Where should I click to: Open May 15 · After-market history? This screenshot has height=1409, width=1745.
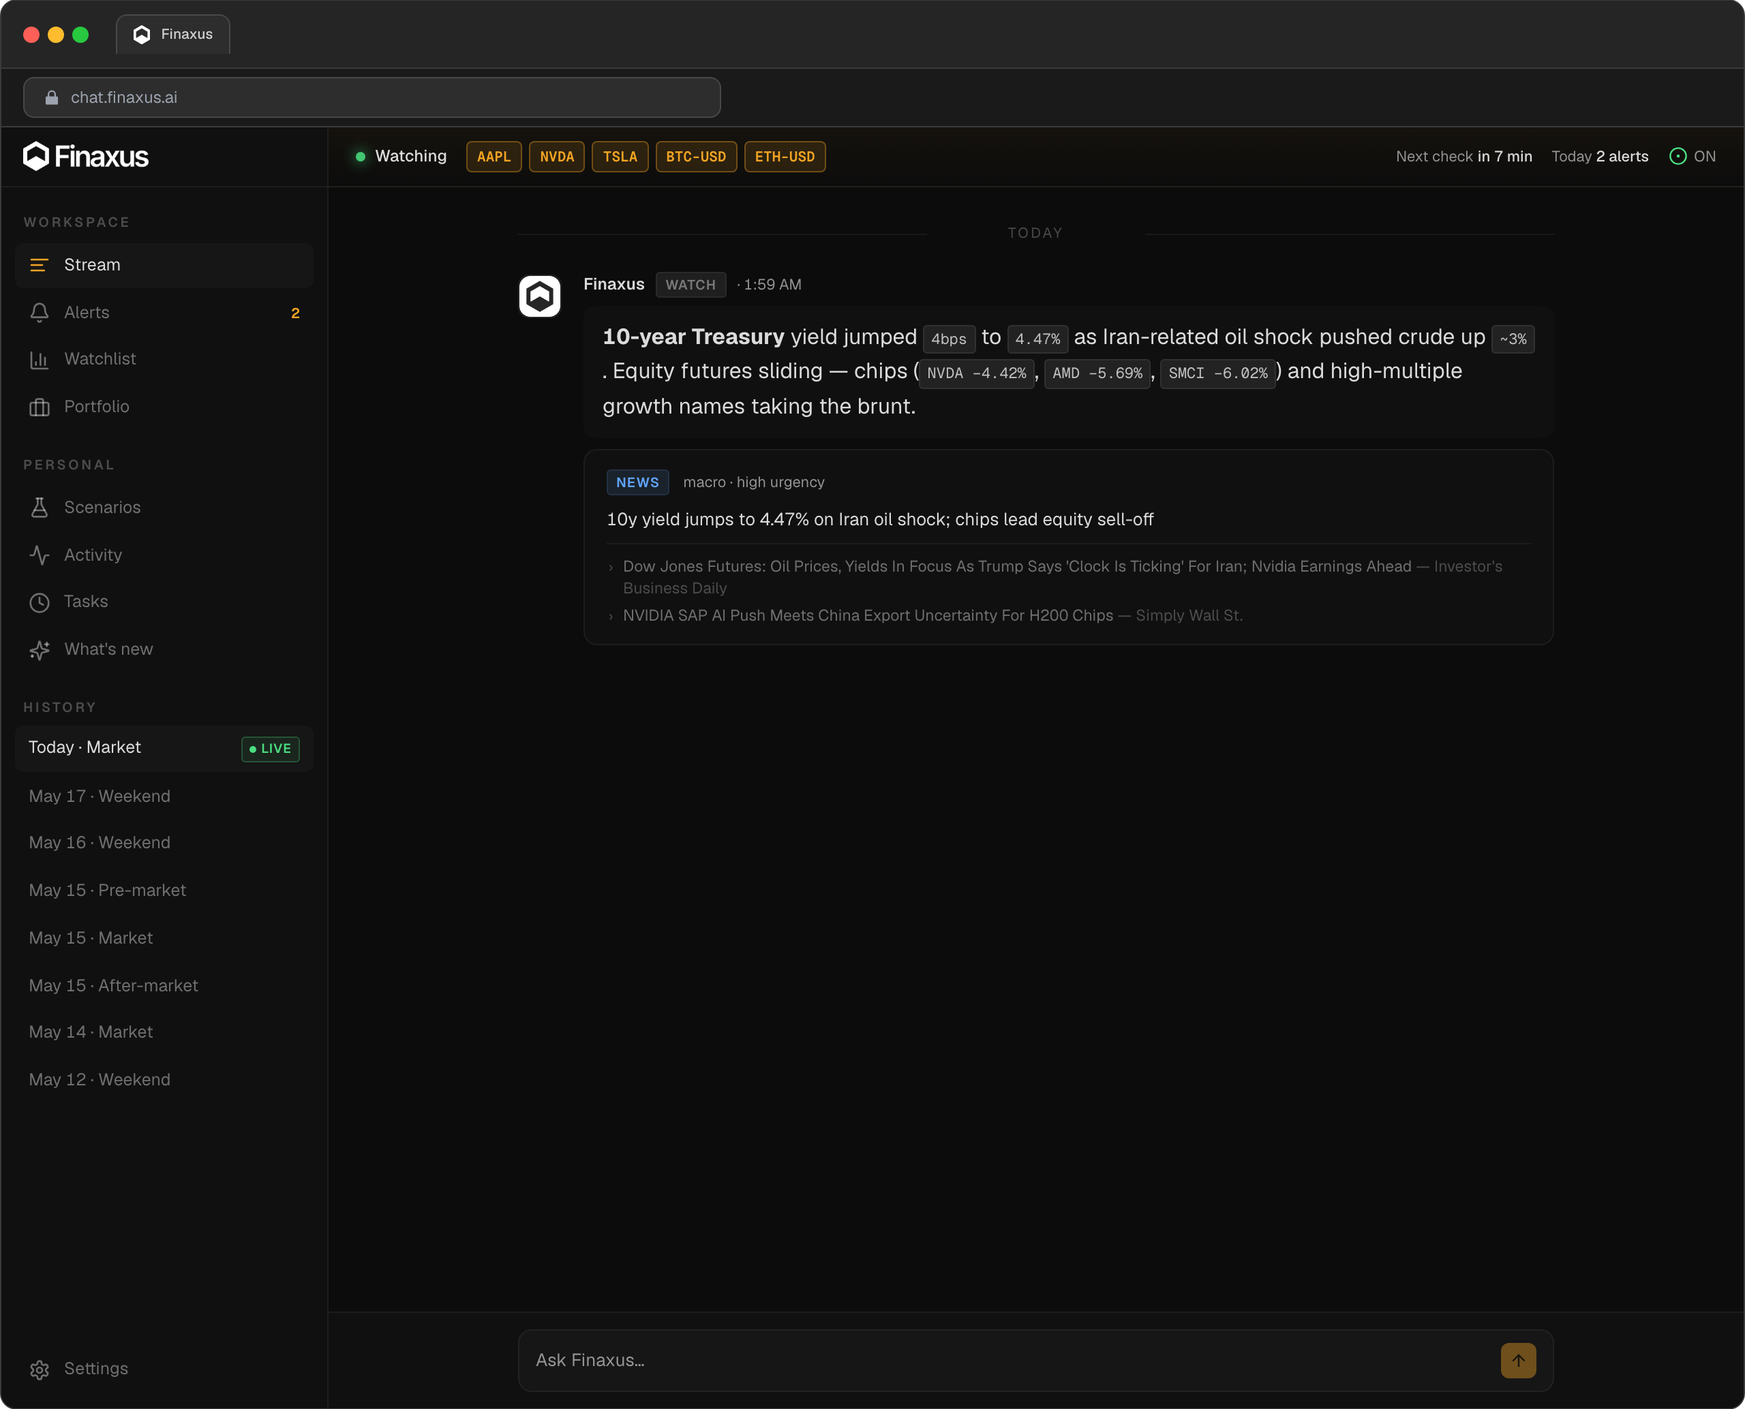pos(164,986)
